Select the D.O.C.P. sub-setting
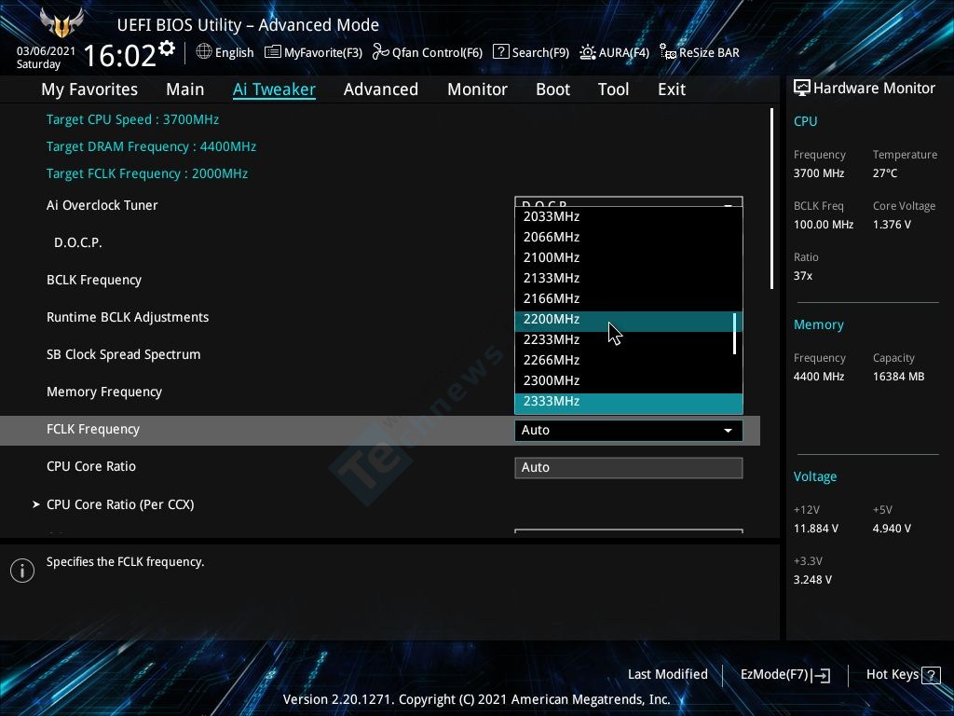 [78, 243]
